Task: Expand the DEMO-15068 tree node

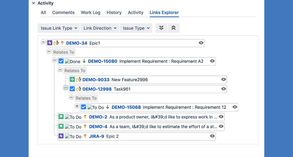Action: pyautogui.click(x=77, y=106)
